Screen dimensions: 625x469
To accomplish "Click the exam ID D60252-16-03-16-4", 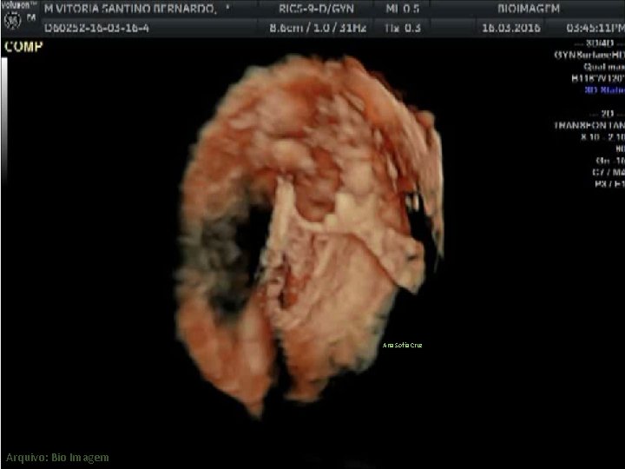I will click(x=96, y=28).
